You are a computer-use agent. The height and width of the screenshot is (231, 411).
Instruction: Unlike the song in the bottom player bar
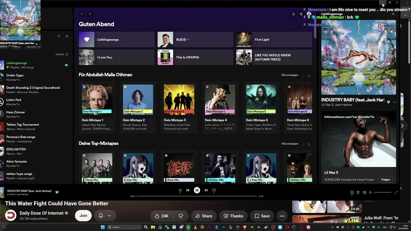(x=57, y=193)
